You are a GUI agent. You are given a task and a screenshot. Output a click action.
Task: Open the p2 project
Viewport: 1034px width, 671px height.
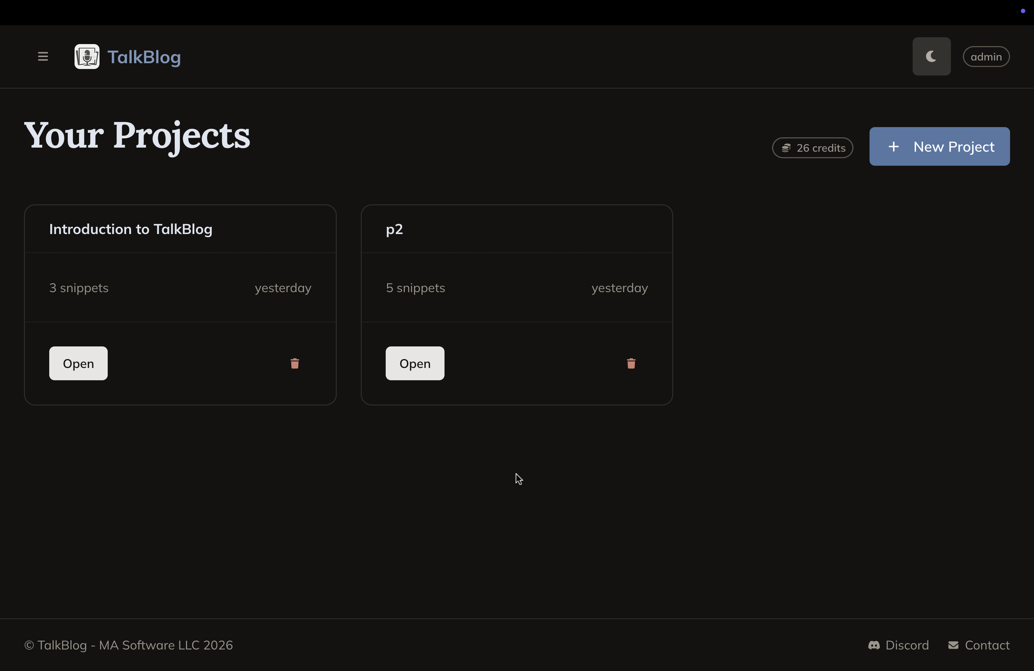(414, 363)
